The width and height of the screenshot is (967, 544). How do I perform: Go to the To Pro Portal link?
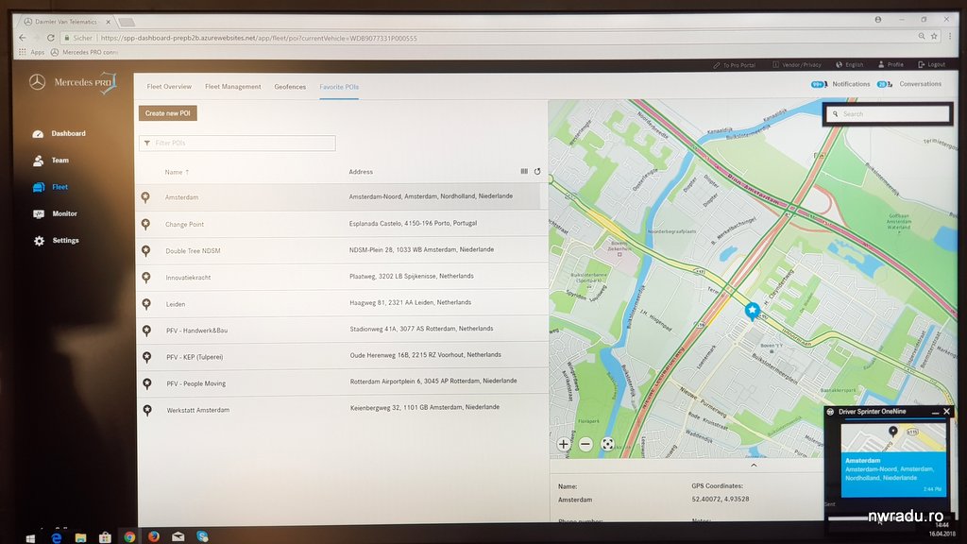coord(735,65)
